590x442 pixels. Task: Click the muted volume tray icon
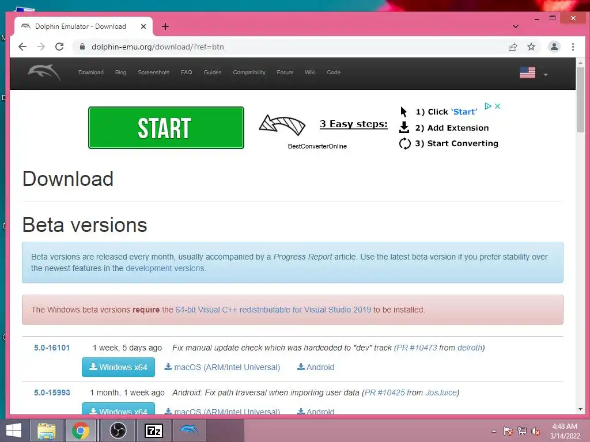(536, 431)
